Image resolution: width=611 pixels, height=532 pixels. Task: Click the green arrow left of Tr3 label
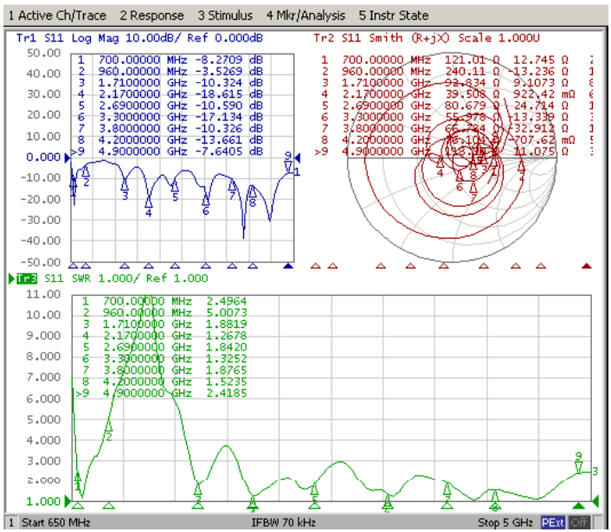(12, 279)
